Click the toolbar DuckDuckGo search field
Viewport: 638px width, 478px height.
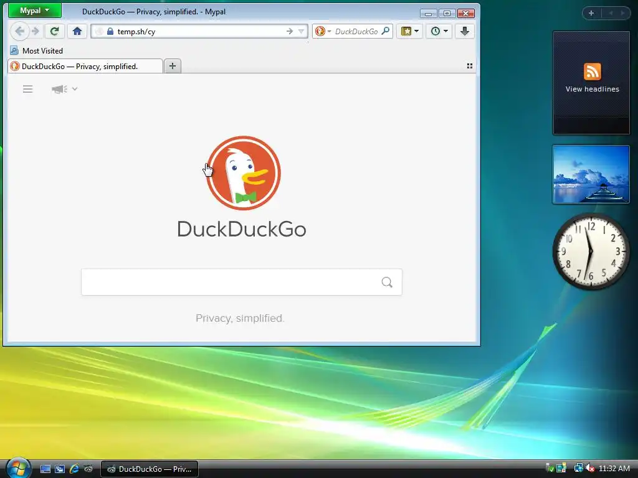click(356, 31)
